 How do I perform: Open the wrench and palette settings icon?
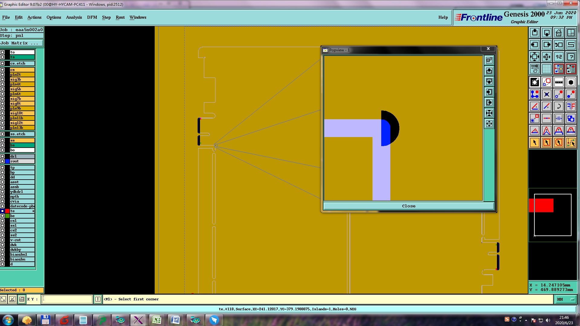pos(535,69)
